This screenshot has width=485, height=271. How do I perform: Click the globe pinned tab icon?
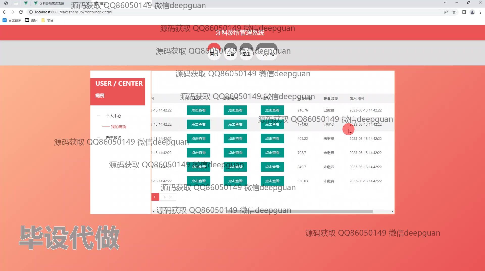[6, 3]
